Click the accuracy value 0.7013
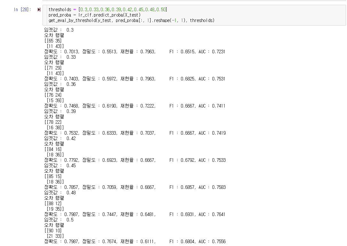 point(71,52)
